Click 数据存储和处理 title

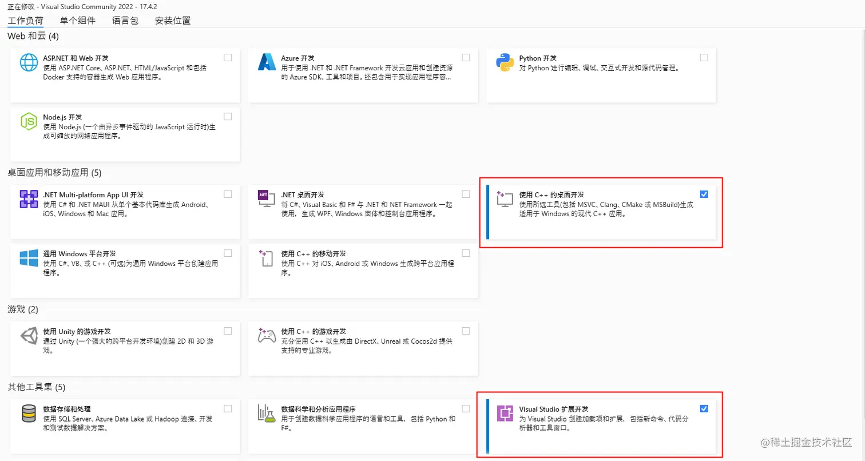(66, 410)
